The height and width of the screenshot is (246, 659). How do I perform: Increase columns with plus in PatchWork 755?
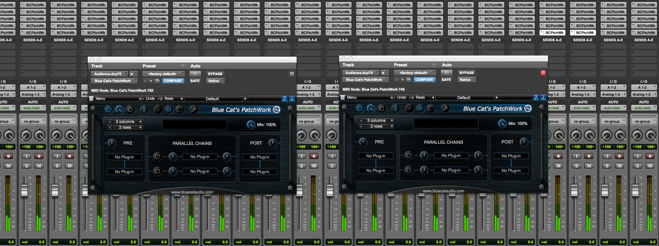140,121
